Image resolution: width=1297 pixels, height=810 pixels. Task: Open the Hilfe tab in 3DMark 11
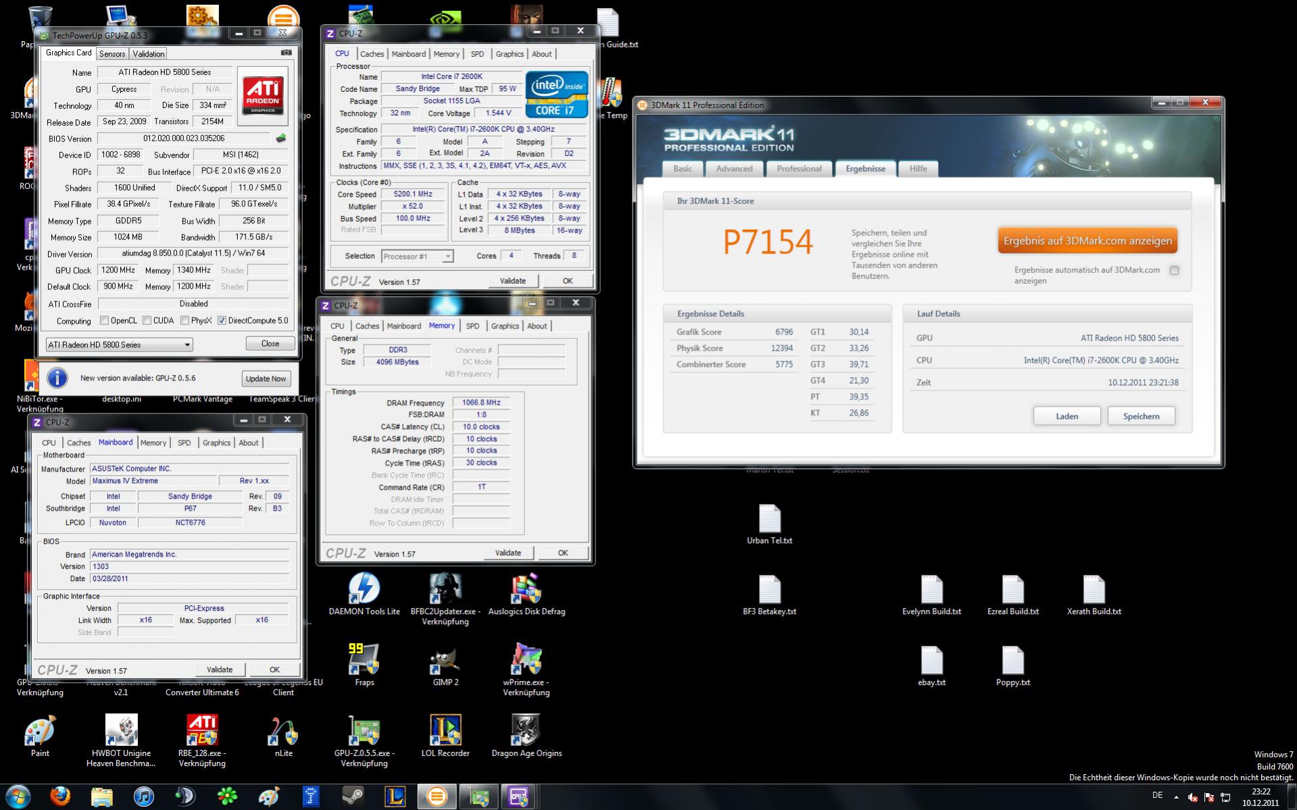[918, 169]
